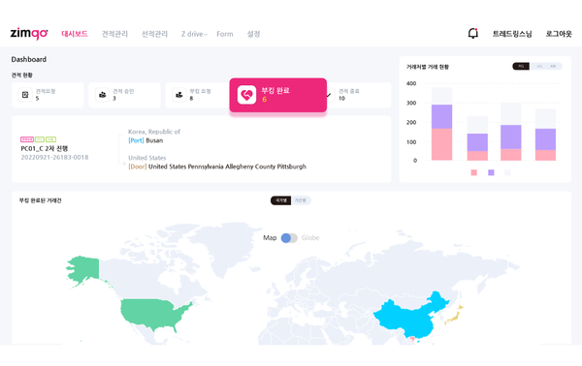Go to the Form menu
This screenshot has height=366, width=582.
click(225, 34)
